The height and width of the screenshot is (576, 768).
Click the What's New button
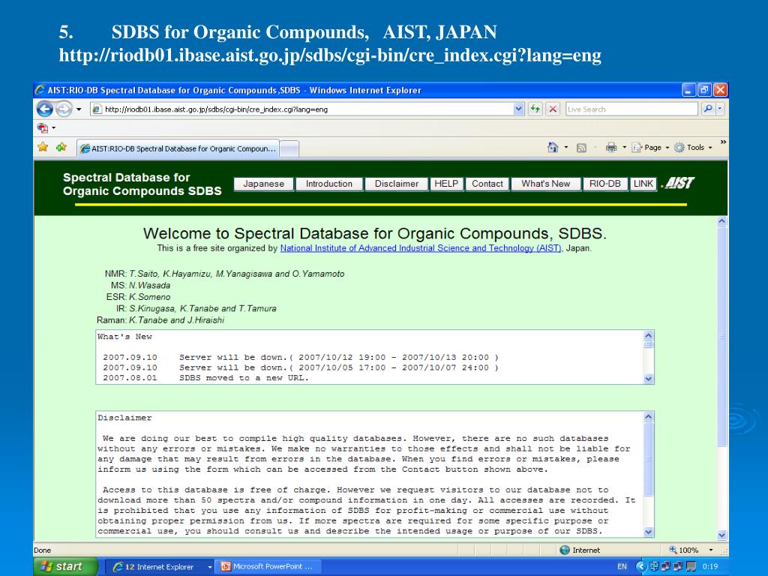pyautogui.click(x=546, y=184)
